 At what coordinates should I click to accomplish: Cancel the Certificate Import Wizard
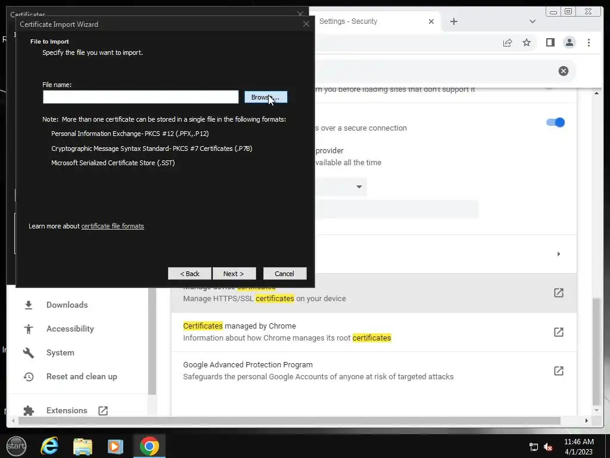click(x=284, y=273)
